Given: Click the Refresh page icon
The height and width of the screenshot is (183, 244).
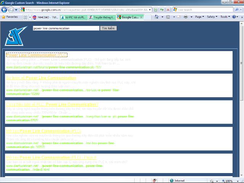Looking at the screenshot, I should click(162, 10).
